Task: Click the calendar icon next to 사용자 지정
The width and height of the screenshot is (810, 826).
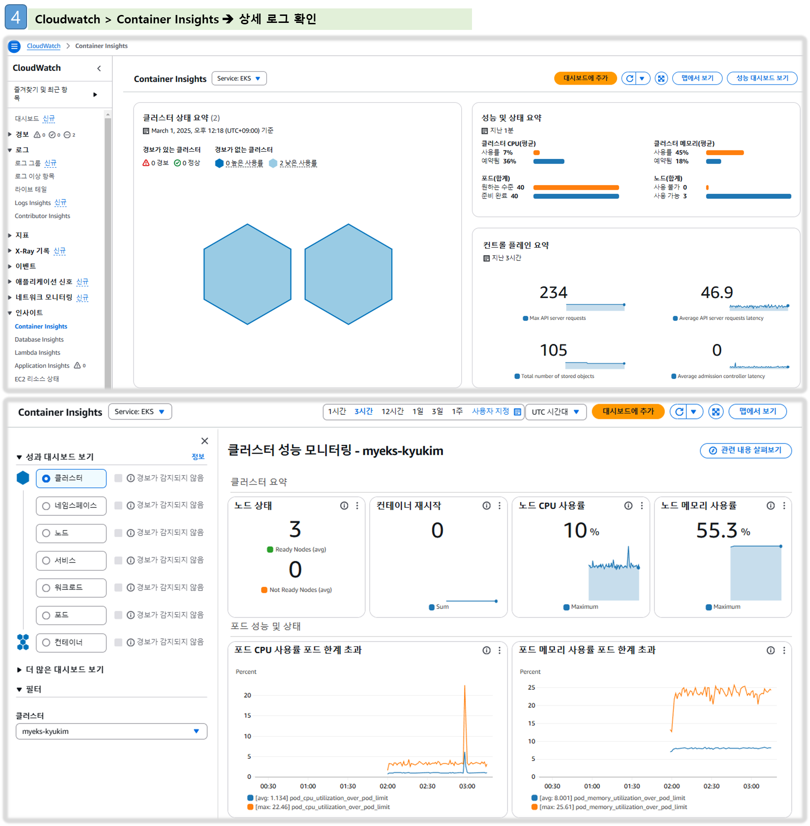Action: pyautogui.click(x=517, y=412)
